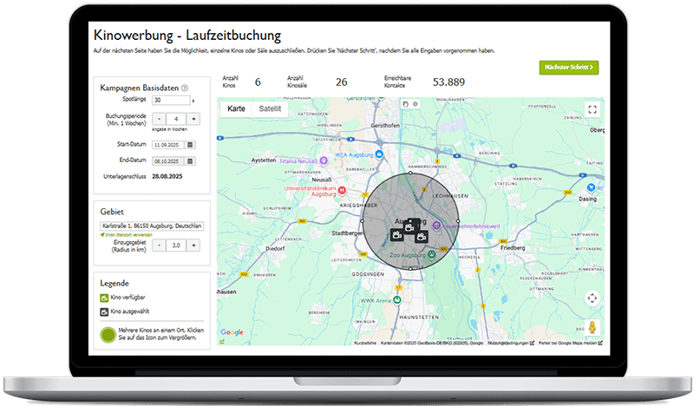Viewport: 694px width, 406px height.
Task: Increase the Einzugsgebiet radius with plus
Action: [x=193, y=246]
